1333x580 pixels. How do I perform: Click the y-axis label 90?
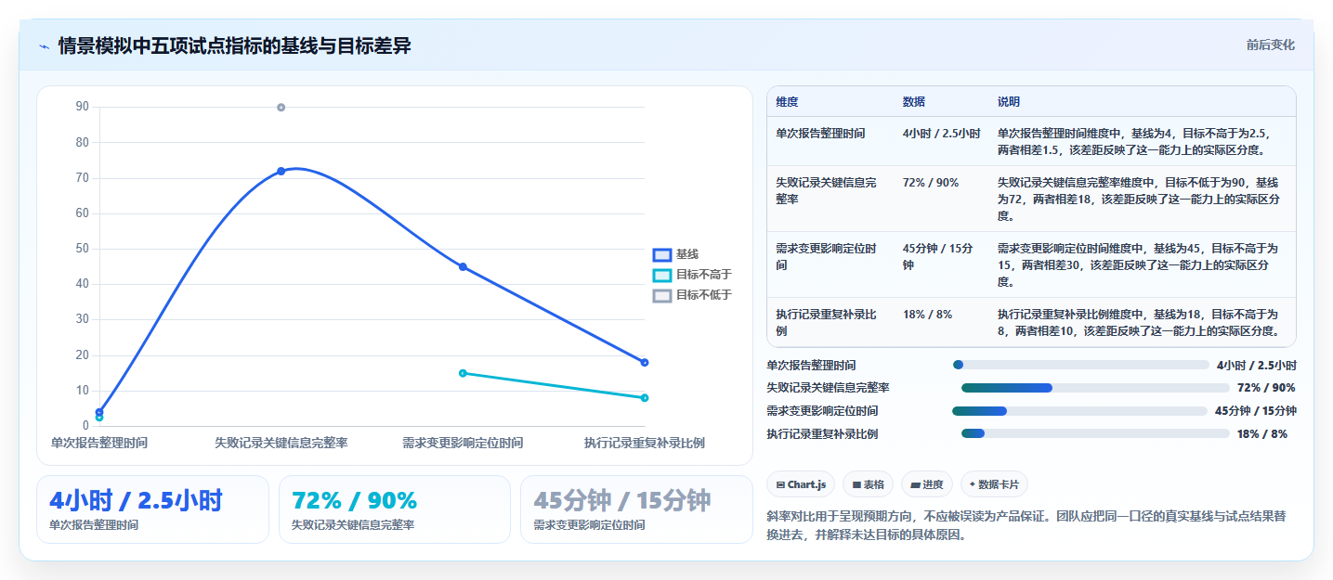(x=83, y=107)
